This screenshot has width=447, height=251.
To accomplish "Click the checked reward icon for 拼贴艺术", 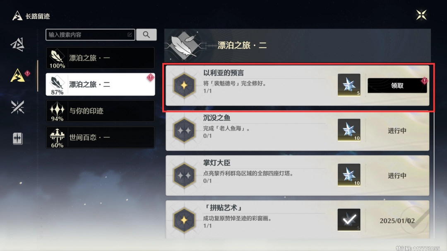I will pos(349,220).
